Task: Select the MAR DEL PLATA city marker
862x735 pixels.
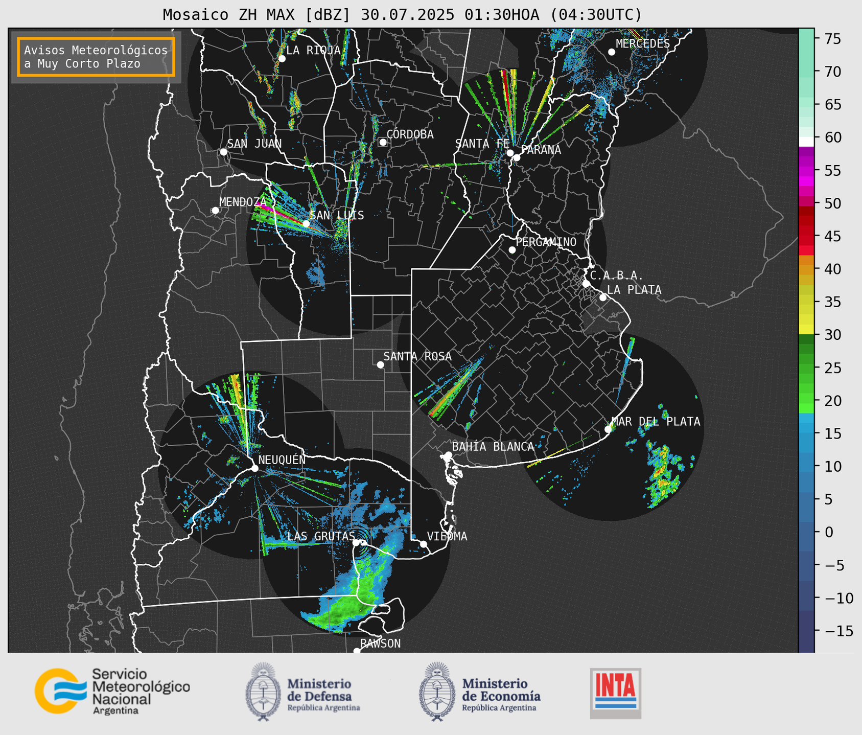Action: (x=608, y=429)
